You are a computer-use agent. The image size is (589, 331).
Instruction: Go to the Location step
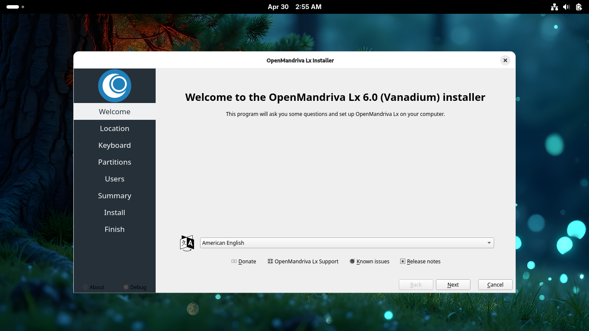click(x=115, y=128)
